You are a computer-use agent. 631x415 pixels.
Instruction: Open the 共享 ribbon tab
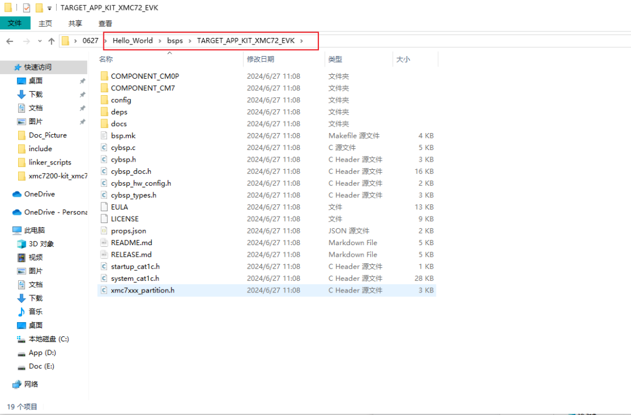pos(75,23)
